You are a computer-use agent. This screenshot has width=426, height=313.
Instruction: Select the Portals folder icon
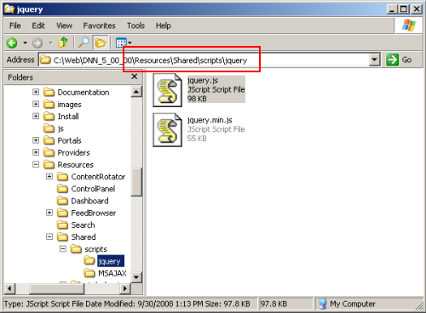point(49,140)
